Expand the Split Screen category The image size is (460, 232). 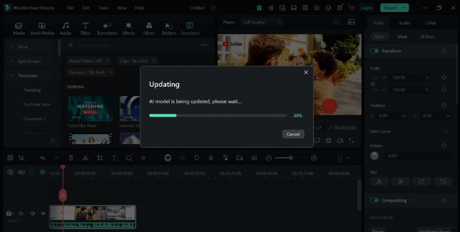(x=13, y=61)
